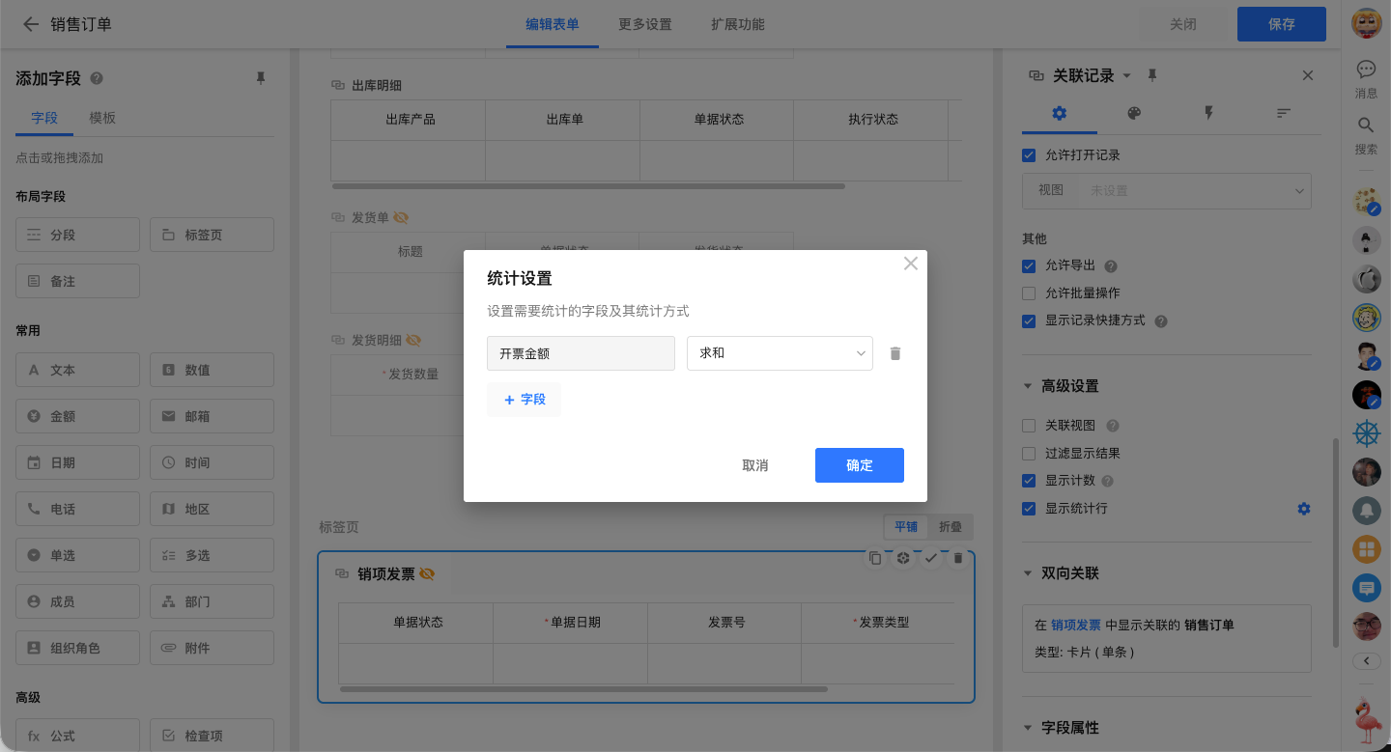Image resolution: width=1391 pixels, height=752 pixels.
Task: Add a statistic with + 字段
Action: click(525, 399)
